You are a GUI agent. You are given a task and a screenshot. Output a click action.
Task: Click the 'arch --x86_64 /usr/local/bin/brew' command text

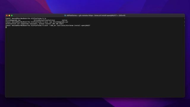tap(59, 26)
